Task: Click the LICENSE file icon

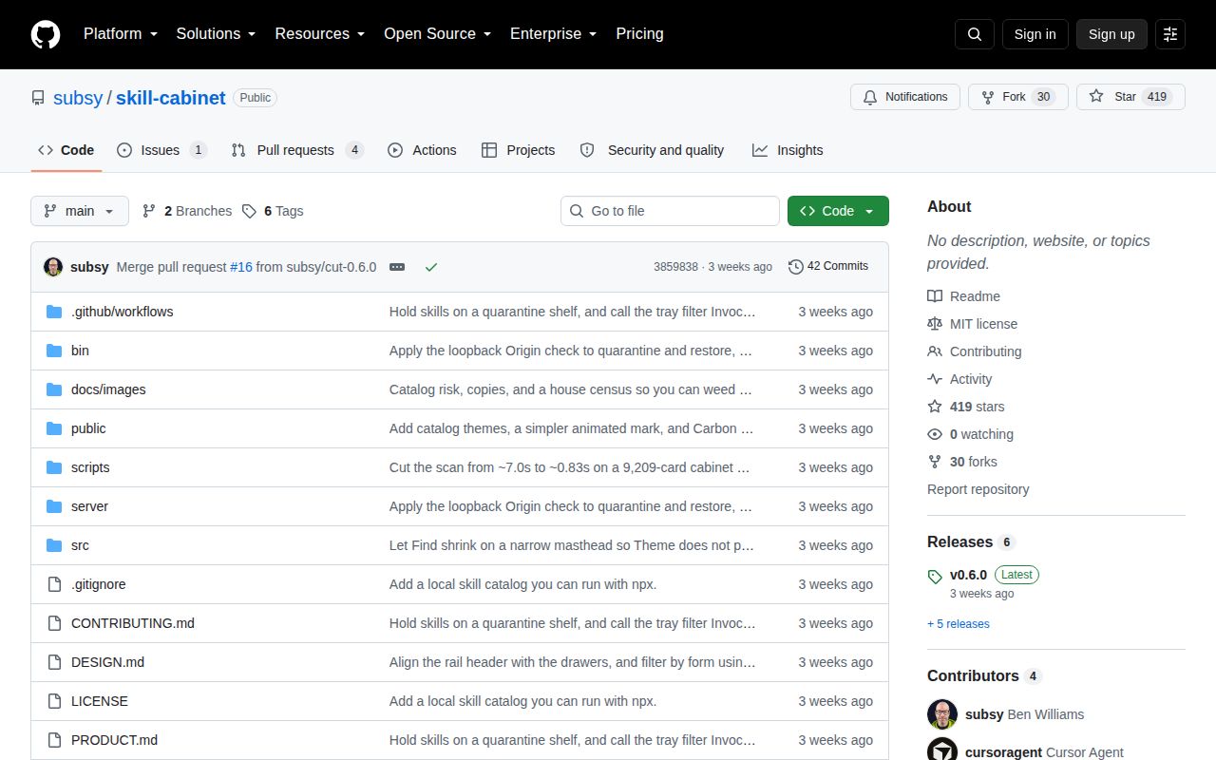Action: coord(54,701)
